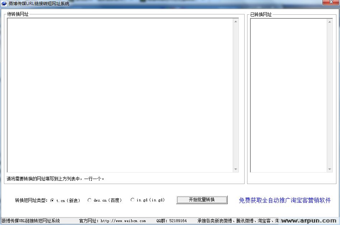Select the t.cn (新浪) radio option

click(52, 201)
